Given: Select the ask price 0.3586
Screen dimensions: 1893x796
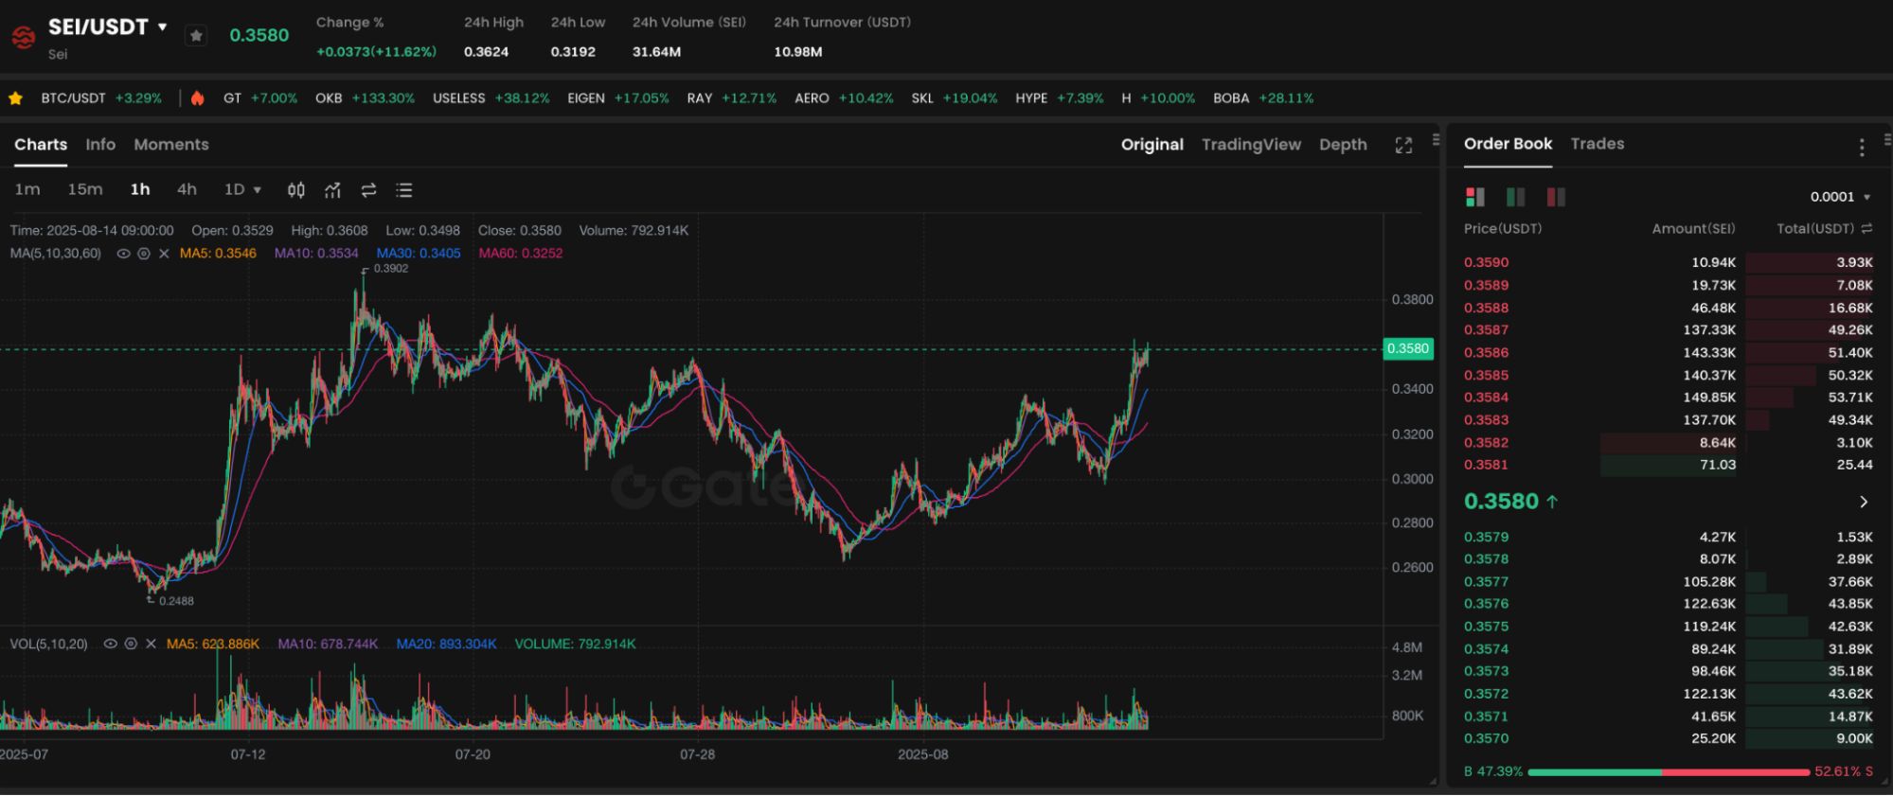Looking at the screenshot, I should [1487, 352].
